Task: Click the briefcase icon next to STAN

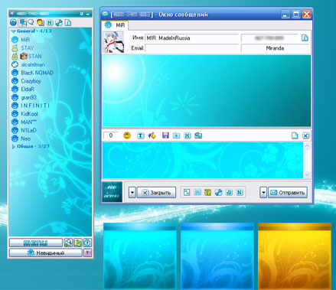Action: [24, 56]
